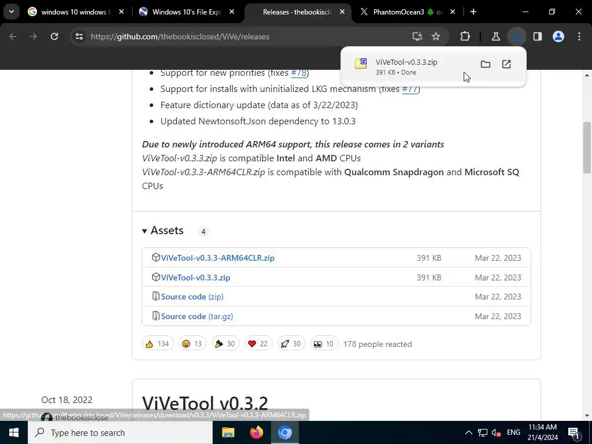Open ENG language input indicator
Viewport: 592px width, 444px height.
tap(513, 432)
